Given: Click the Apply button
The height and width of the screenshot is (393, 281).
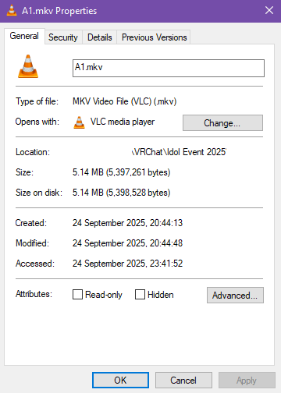Looking at the screenshot, I should coord(247,381).
